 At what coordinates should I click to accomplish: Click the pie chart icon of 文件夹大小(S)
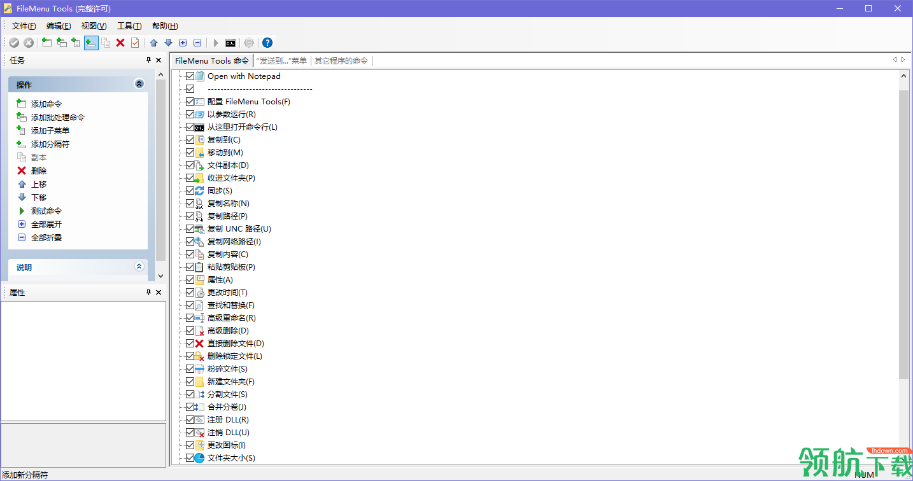point(200,458)
